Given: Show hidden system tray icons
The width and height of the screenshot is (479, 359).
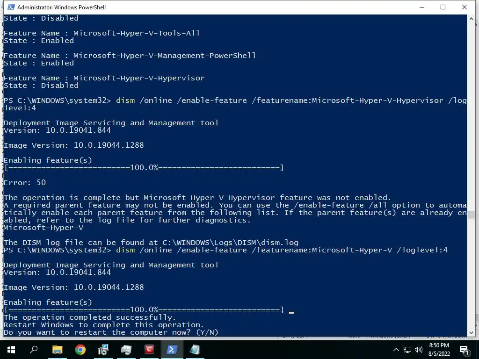Looking at the screenshot, I should coord(396,350).
